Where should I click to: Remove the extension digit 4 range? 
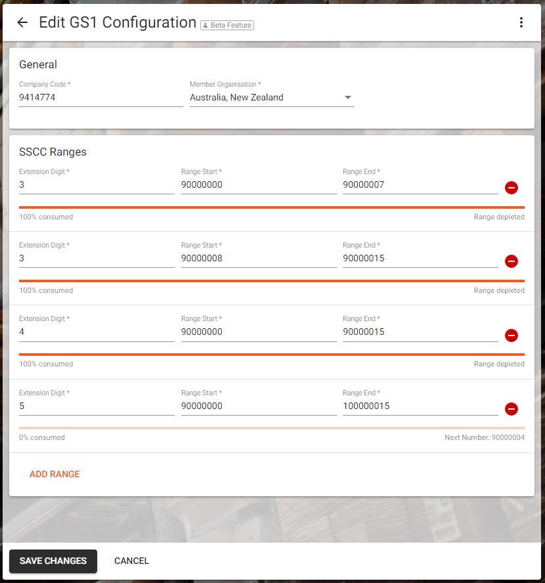click(x=511, y=335)
